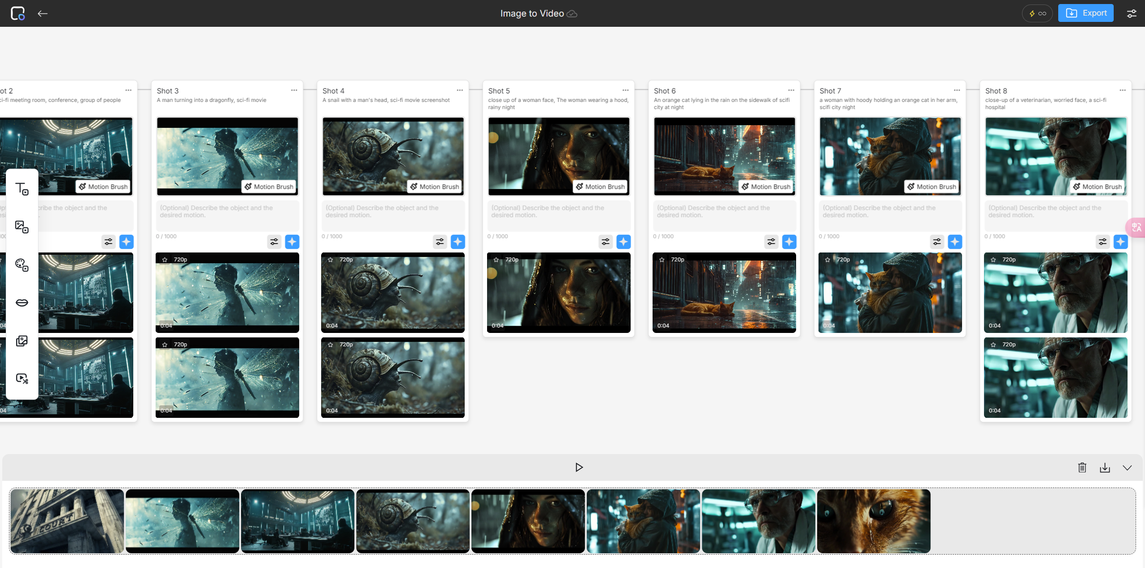
Task: Open Shot 7 more options menu
Action: pos(957,90)
